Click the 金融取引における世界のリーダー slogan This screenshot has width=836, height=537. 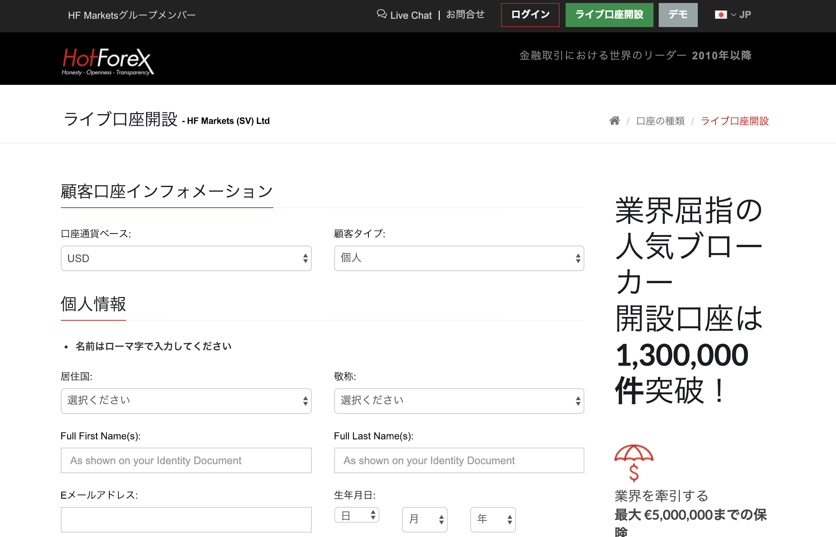click(x=603, y=56)
